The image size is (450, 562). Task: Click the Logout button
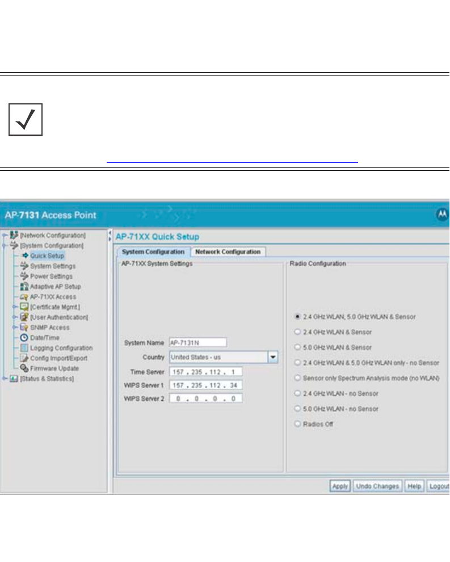tap(439, 486)
